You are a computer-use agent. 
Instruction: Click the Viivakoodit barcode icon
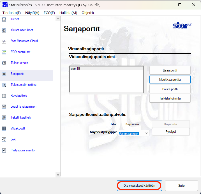4,129
